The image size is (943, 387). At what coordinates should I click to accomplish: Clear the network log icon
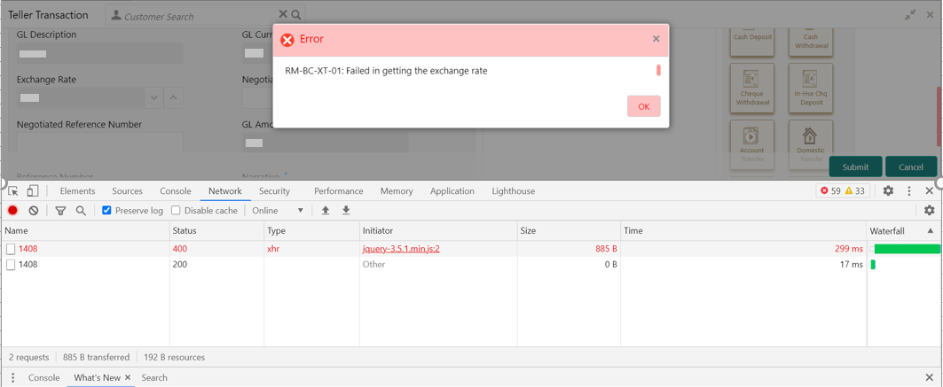coord(34,211)
